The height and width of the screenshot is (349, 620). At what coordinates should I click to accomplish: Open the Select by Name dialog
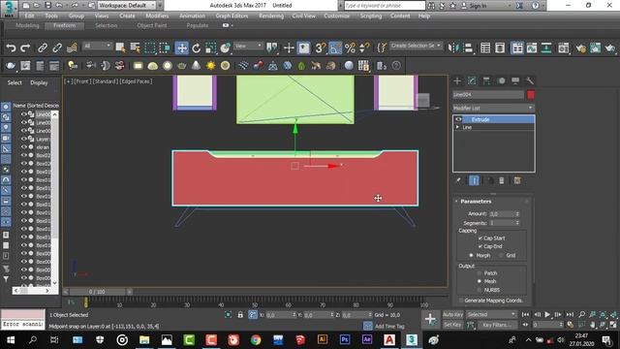coord(136,48)
